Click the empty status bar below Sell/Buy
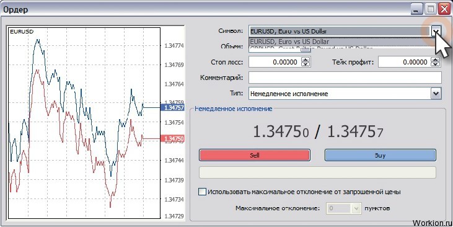Screen dimensions: 453x227 (317, 172)
